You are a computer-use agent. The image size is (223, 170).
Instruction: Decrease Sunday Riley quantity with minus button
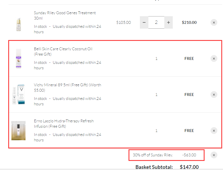click(144, 22)
